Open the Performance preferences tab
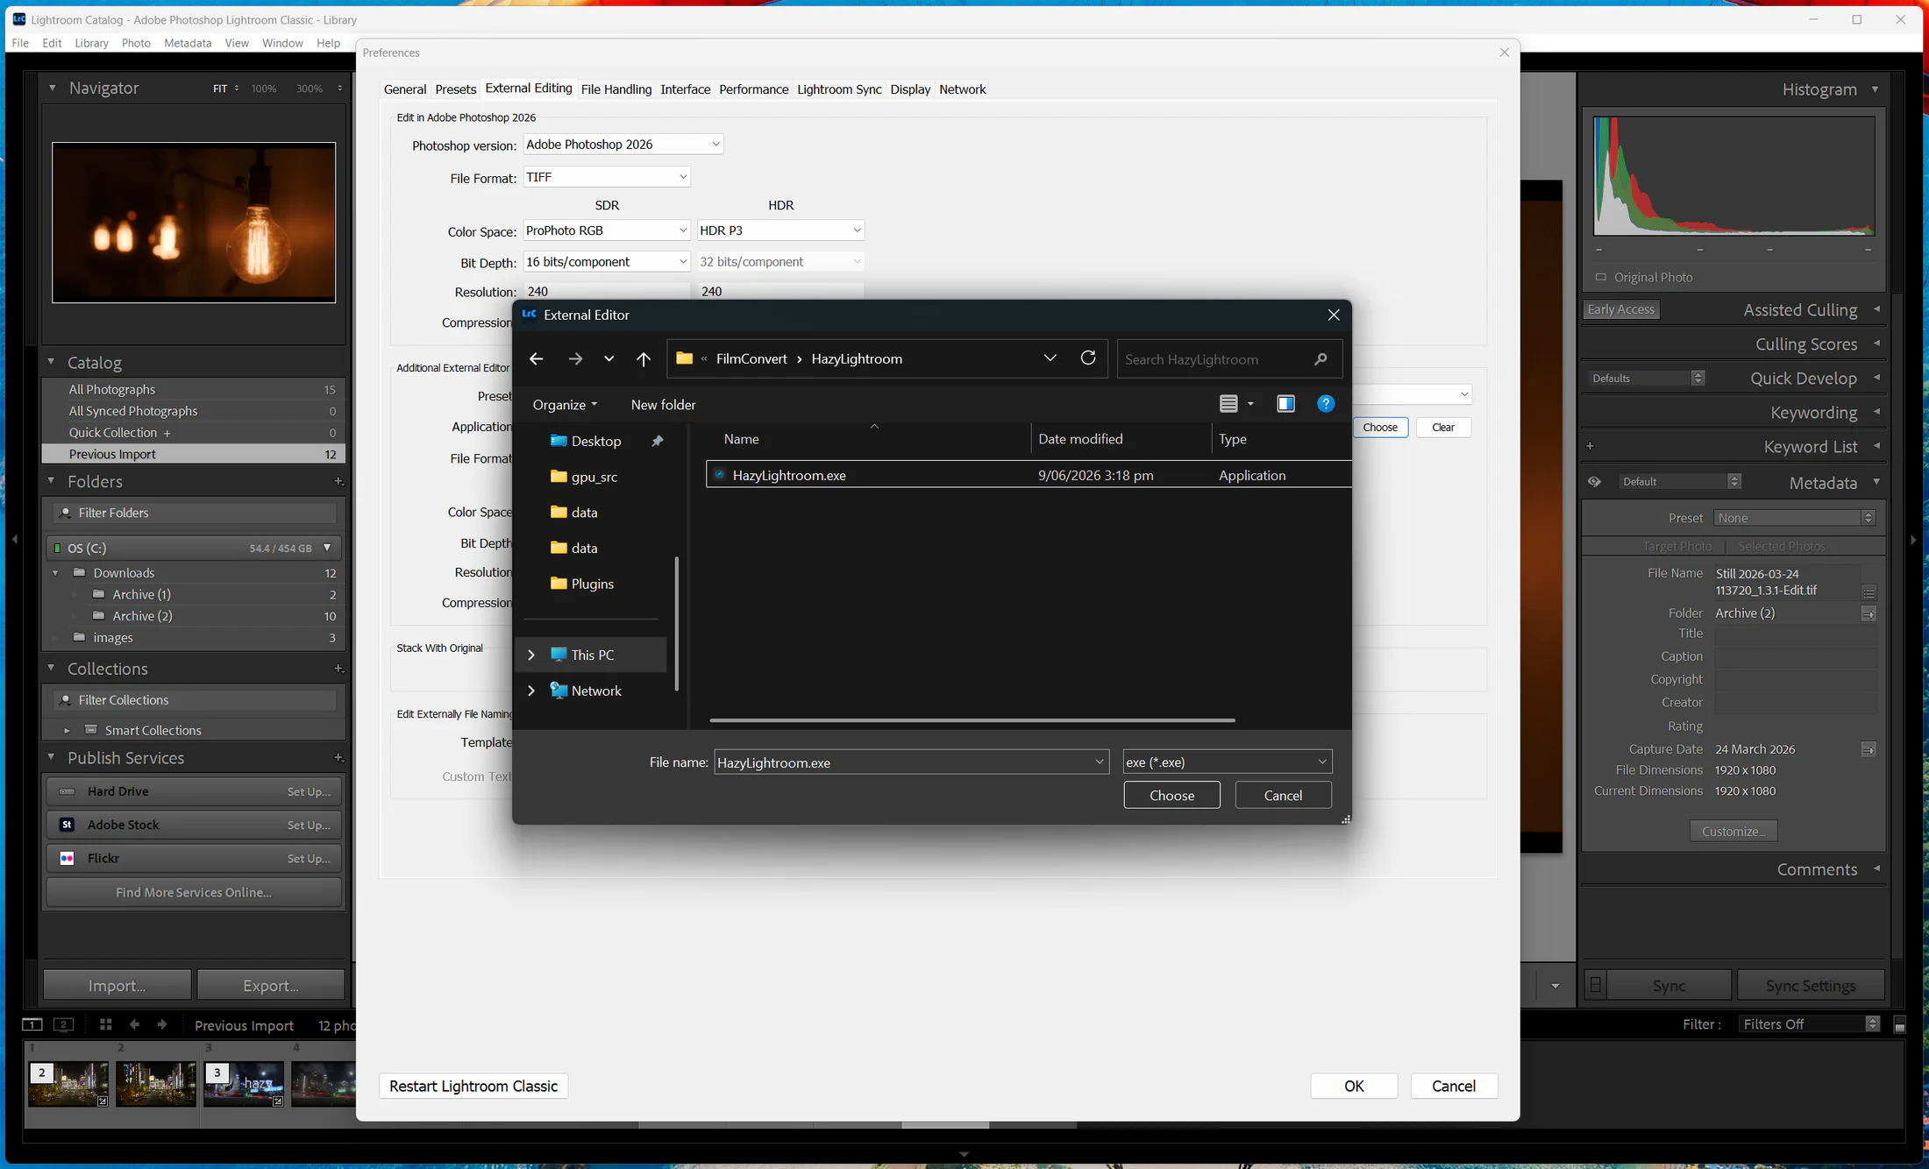 (x=753, y=89)
